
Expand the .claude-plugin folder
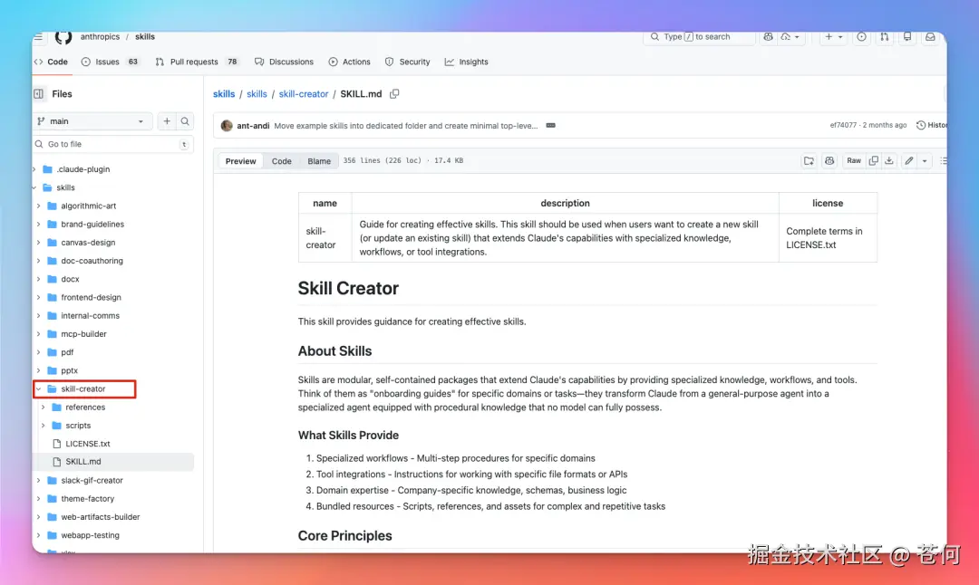(x=35, y=169)
